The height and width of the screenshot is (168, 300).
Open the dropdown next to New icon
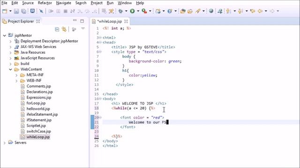10,11
